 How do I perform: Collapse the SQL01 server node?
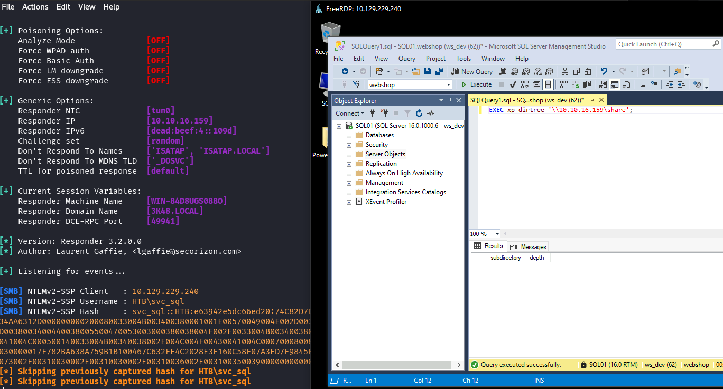[339, 126]
